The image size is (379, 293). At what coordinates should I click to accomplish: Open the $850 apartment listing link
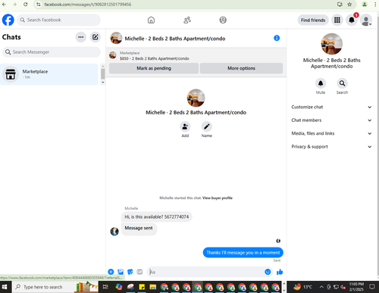click(155, 58)
